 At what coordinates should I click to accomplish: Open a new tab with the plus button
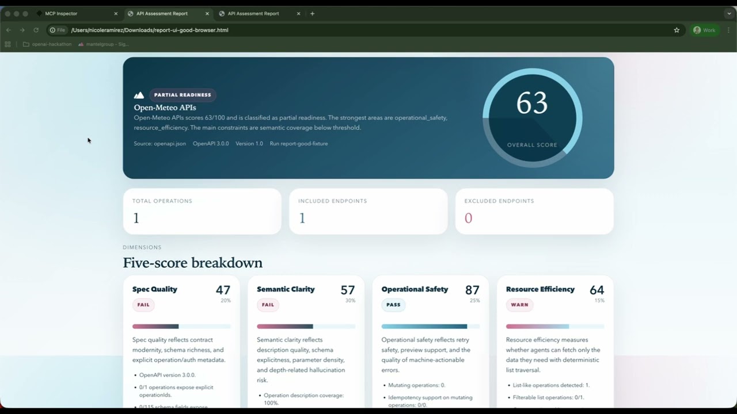[312, 13]
